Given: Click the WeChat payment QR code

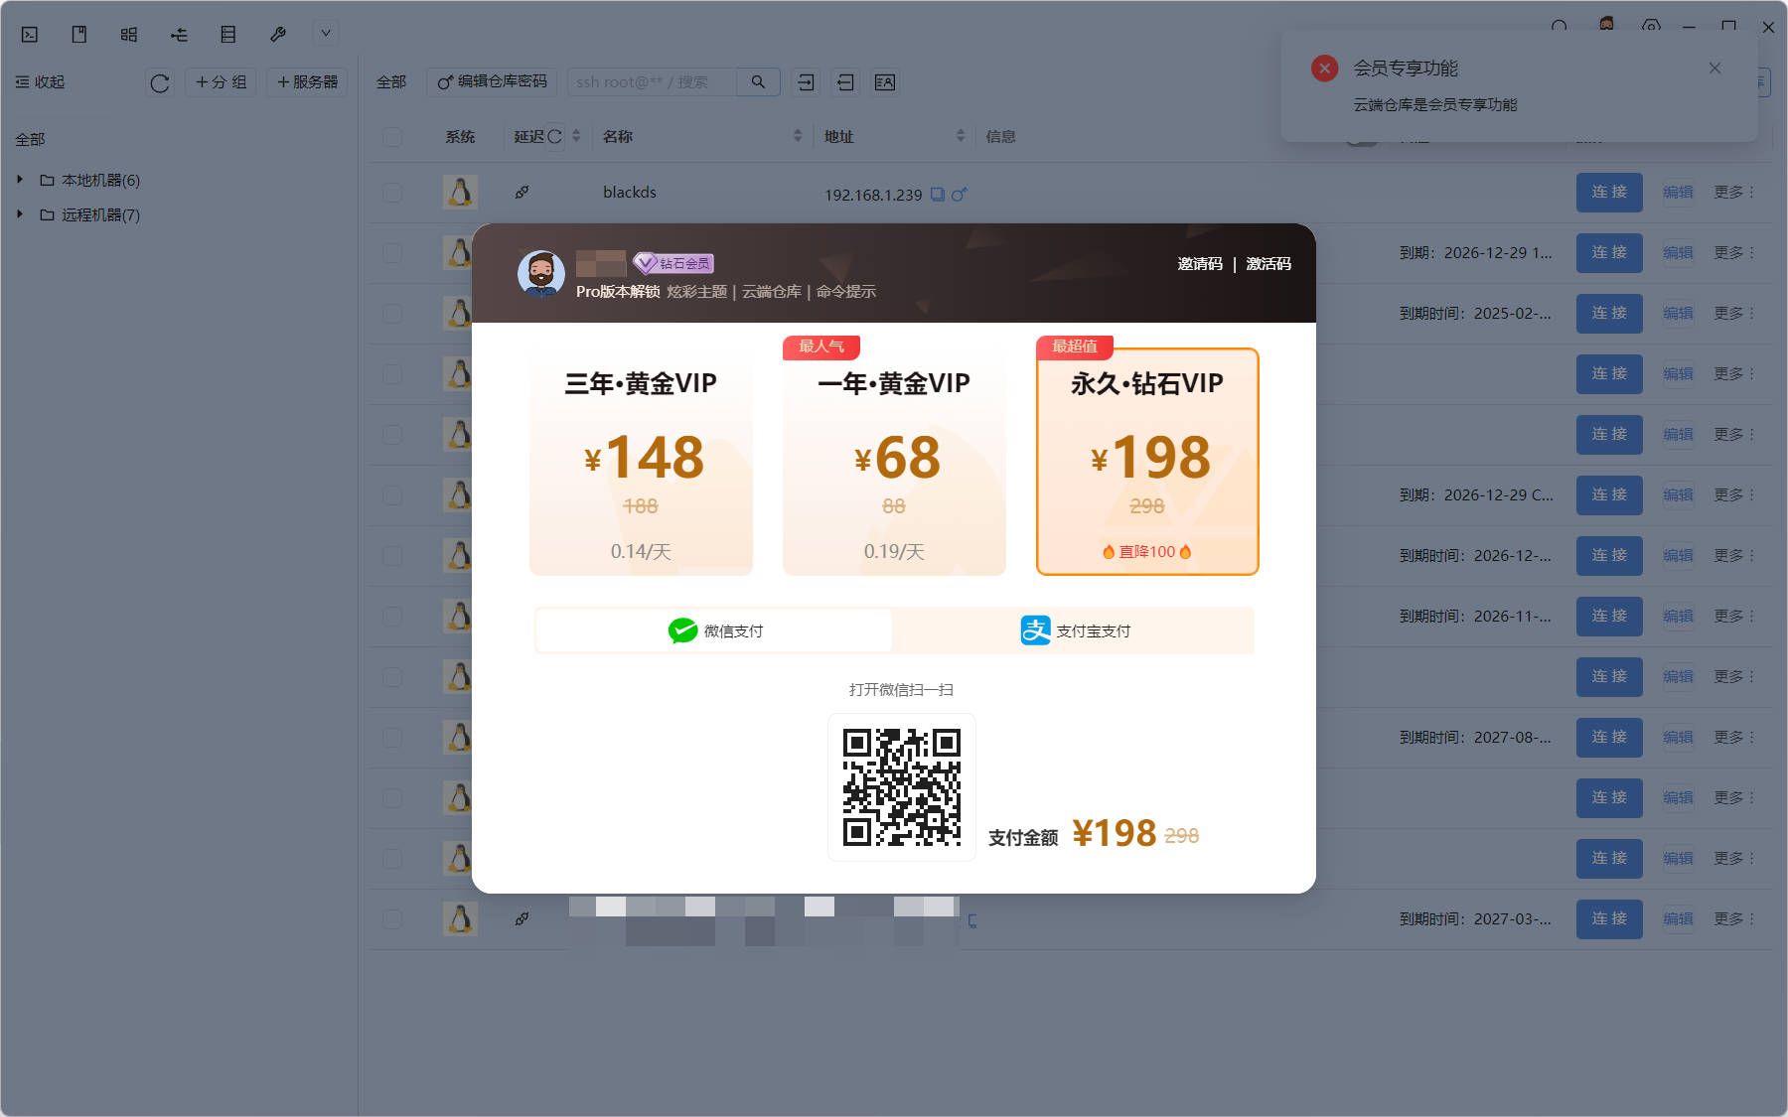Looking at the screenshot, I should tap(902, 787).
